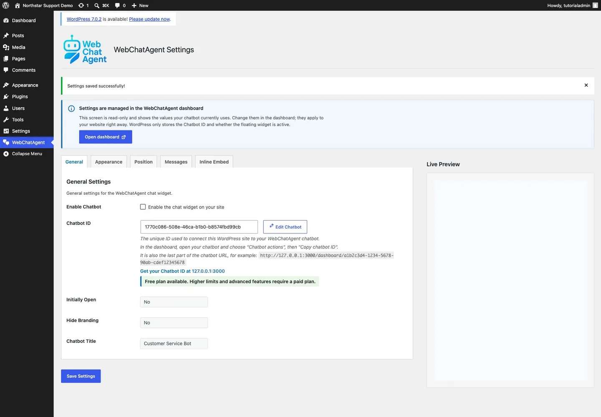Click the user avatar beside Howdy, tutorialadmin
Image resolution: width=601 pixels, height=417 pixels.
click(x=595, y=5)
